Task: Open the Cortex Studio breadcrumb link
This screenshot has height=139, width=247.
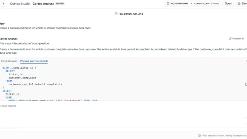Action: (x=20, y=3)
